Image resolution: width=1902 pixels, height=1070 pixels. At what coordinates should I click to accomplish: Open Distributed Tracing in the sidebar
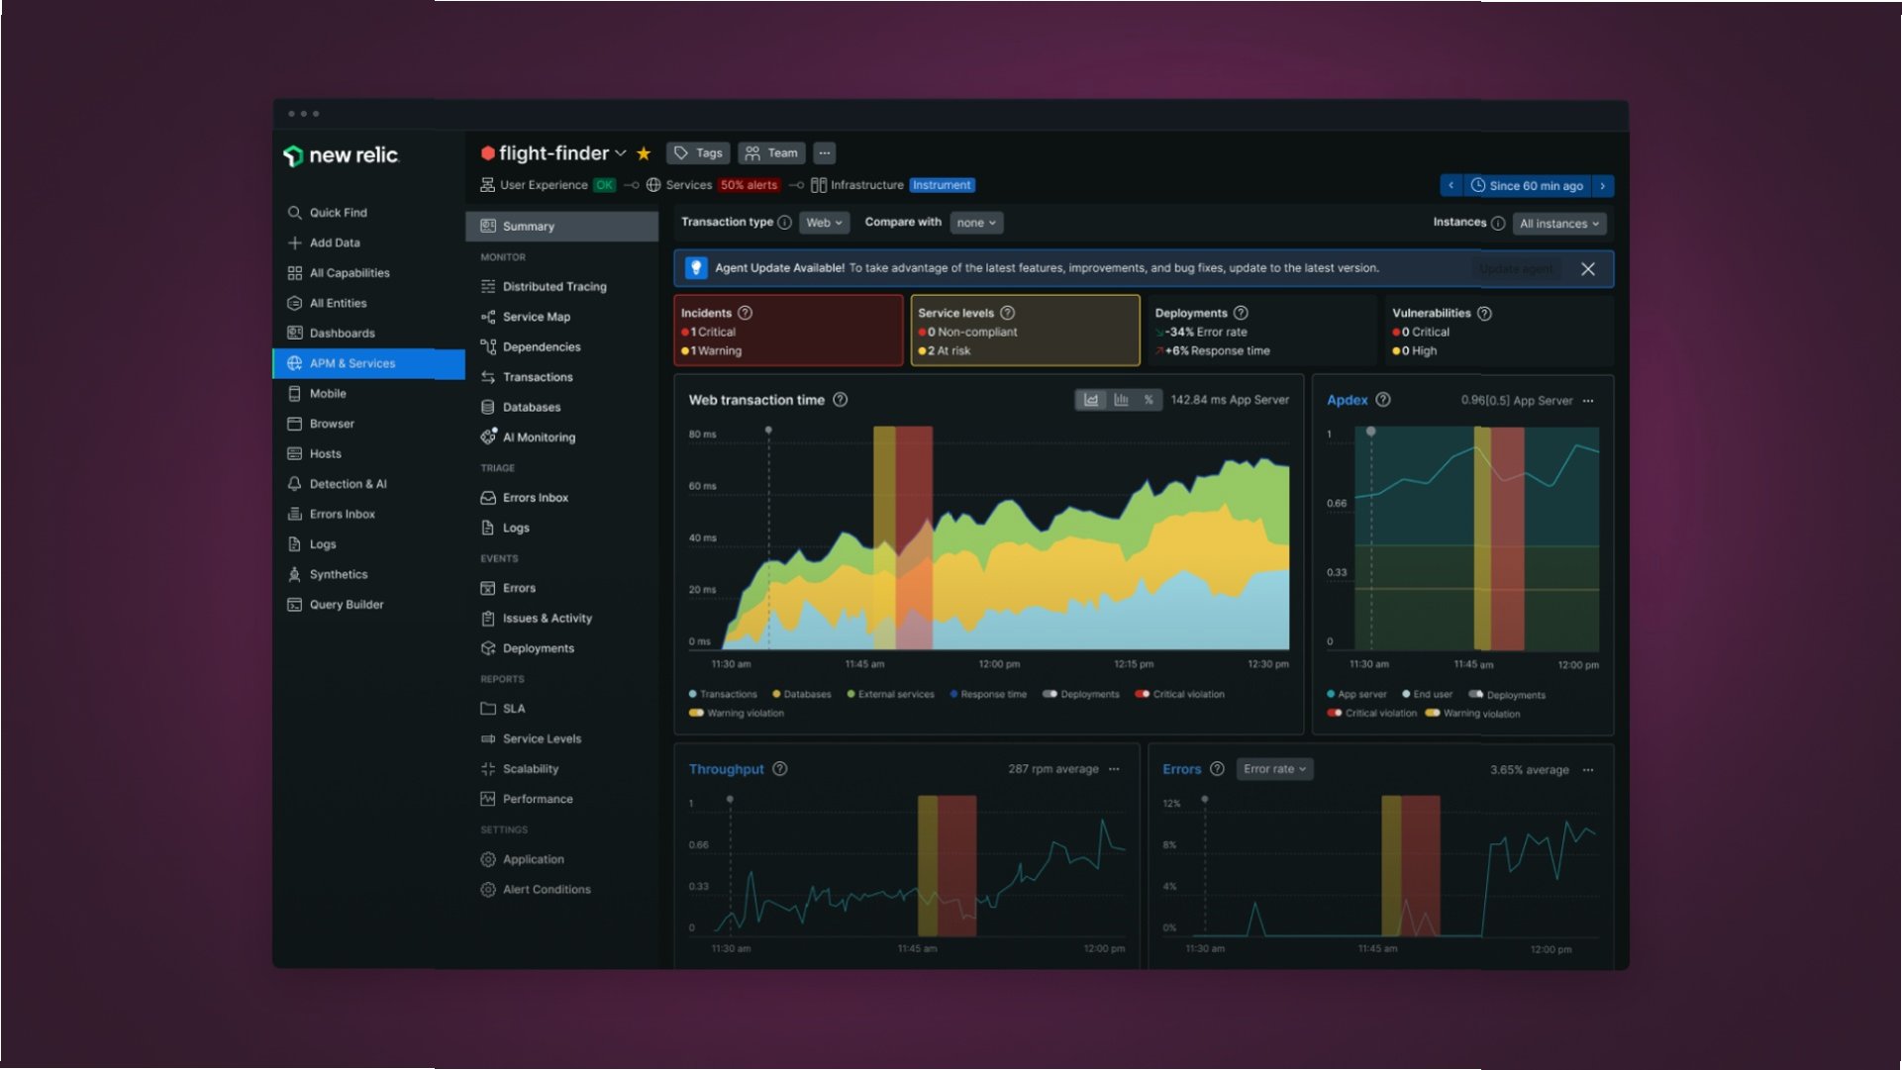[553, 287]
